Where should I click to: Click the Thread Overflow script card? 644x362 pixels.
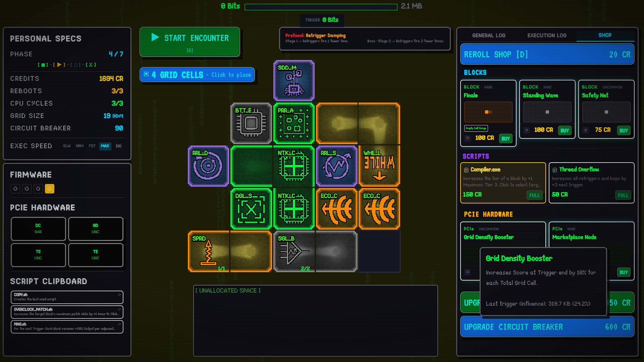(591, 183)
